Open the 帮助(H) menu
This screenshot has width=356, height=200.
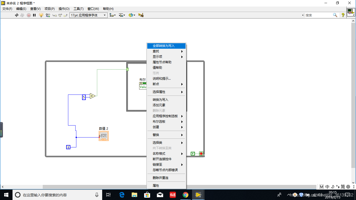click(x=108, y=9)
